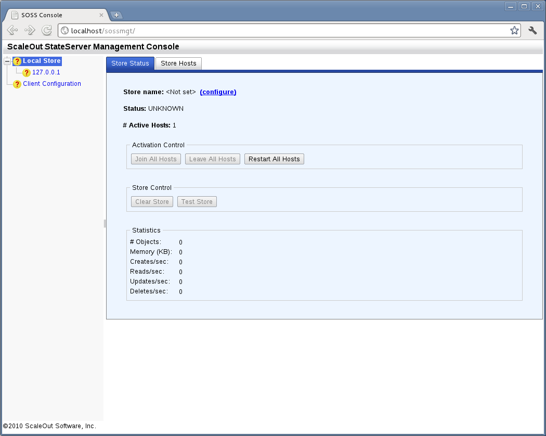Screen dimensions: 546x436
Task: Click the question-mark icon beside Client Configuration
Action: (x=17, y=84)
